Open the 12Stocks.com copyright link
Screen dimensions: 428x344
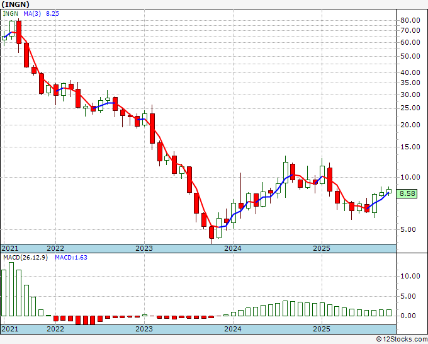click(402, 340)
